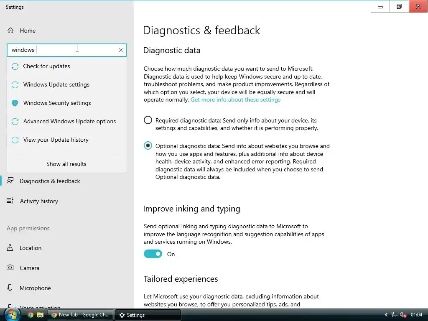Open the Location permissions page
The height and width of the screenshot is (321, 428).
[30, 248]
